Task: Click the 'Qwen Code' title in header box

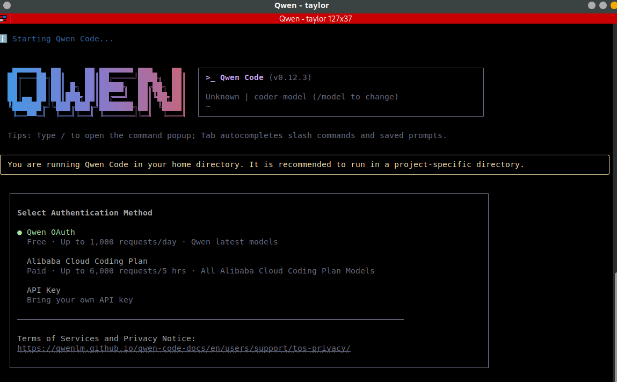Action: [x=242, y=77]
